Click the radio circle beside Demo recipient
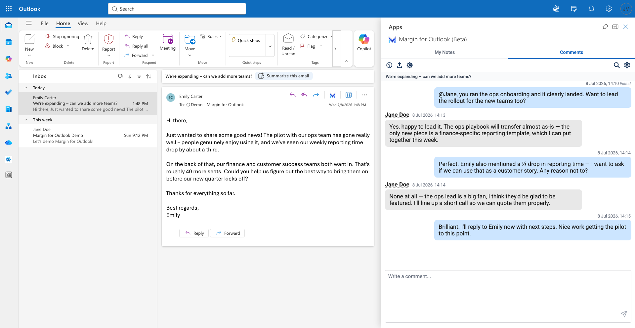Screen dimensions: 635x328 [188, 105]
